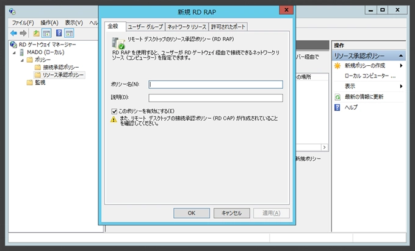The width and height of the screenshot is (415, 251).
Task: Click the ヘルプ action link
Action: [x=351, y=107]
